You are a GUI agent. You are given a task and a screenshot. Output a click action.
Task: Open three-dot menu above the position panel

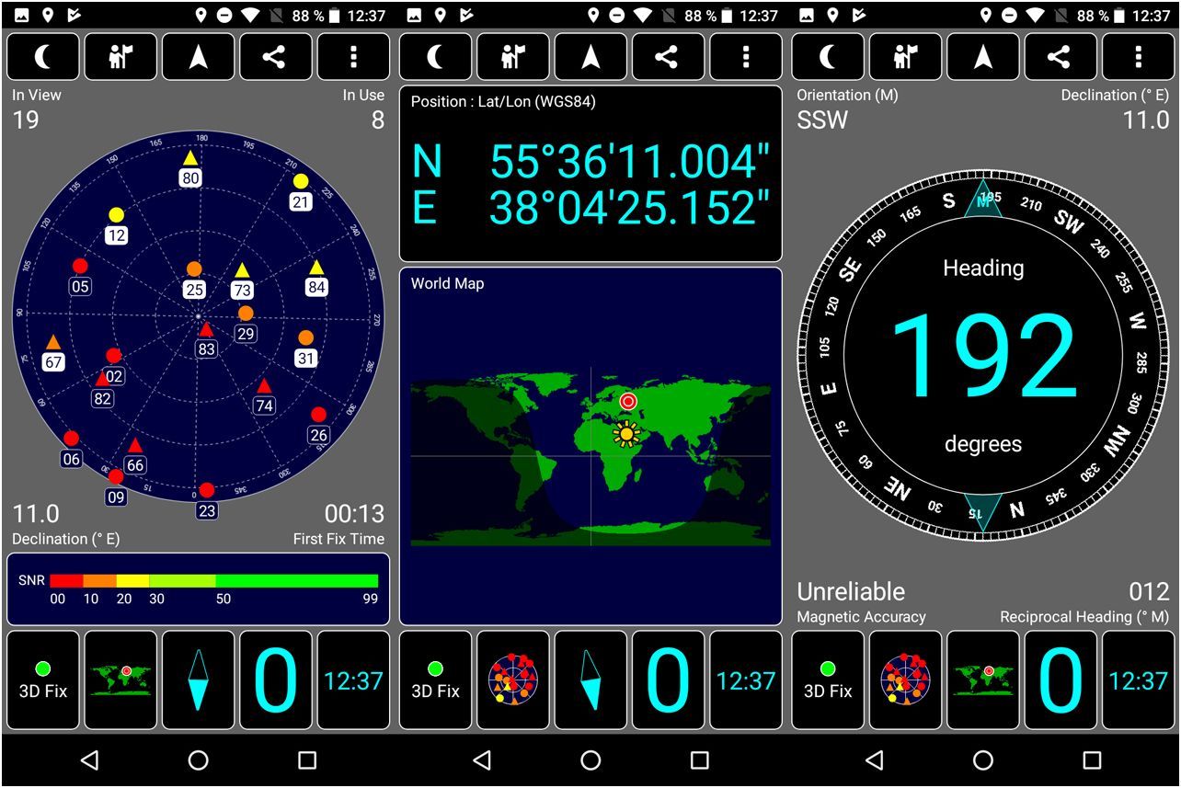746,57
